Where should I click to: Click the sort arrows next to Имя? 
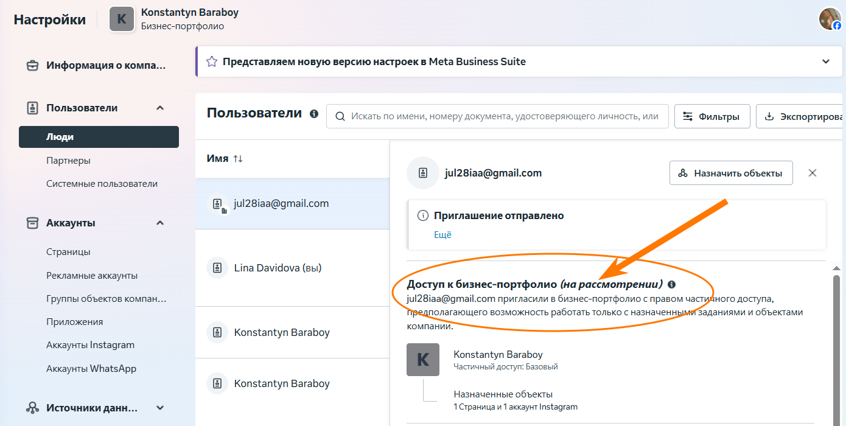(238, 159)
